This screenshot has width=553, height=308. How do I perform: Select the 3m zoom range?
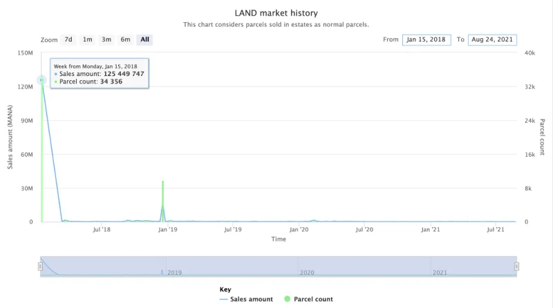[106, 39]
